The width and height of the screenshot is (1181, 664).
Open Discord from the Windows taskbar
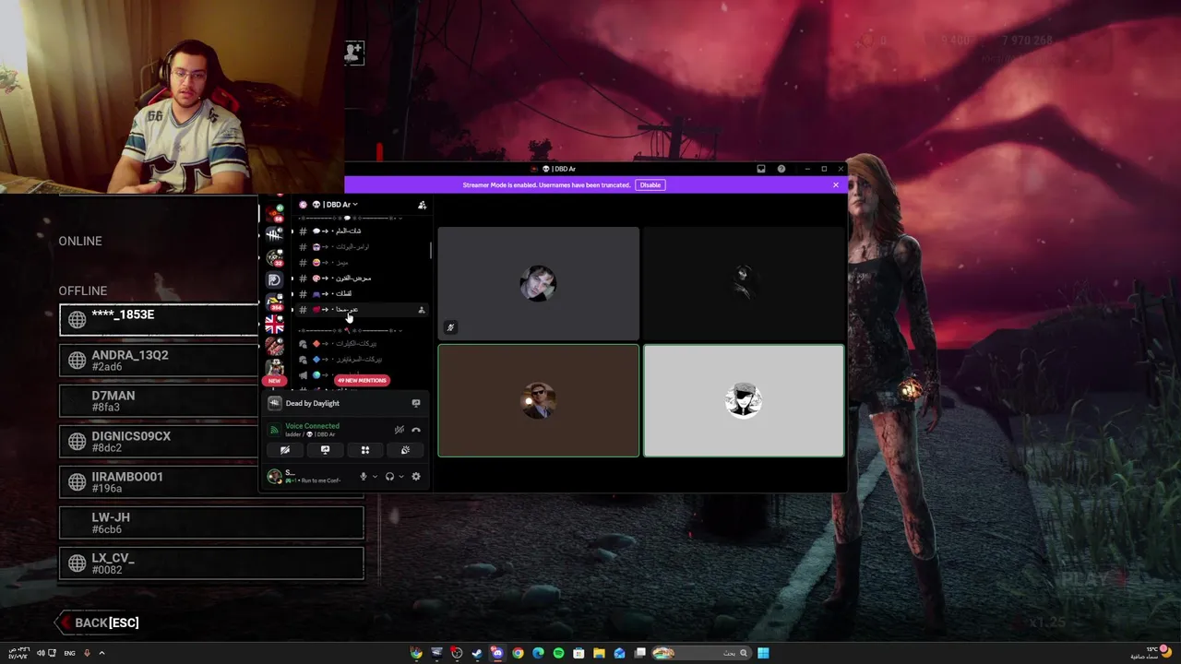point(497,653)
